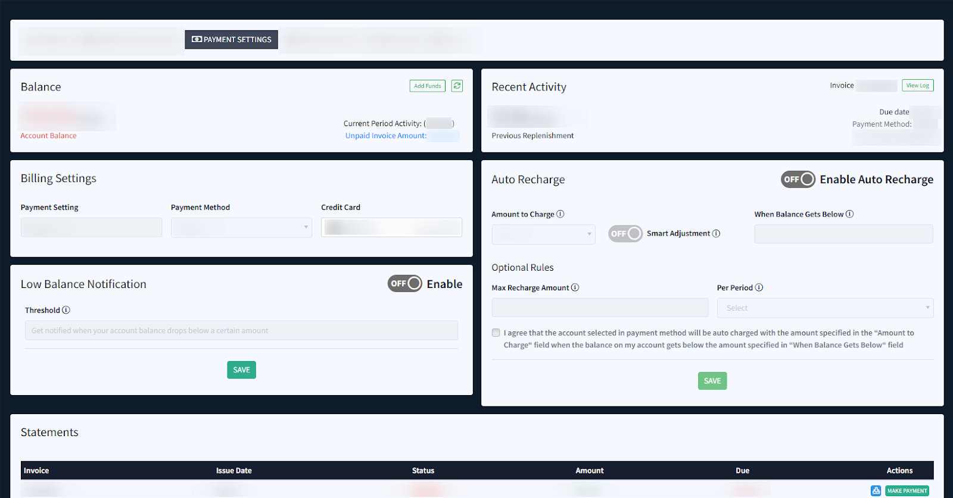Click the download invoice icon in Actions
The width and height of the screenshot is (953, 498).
876,491
